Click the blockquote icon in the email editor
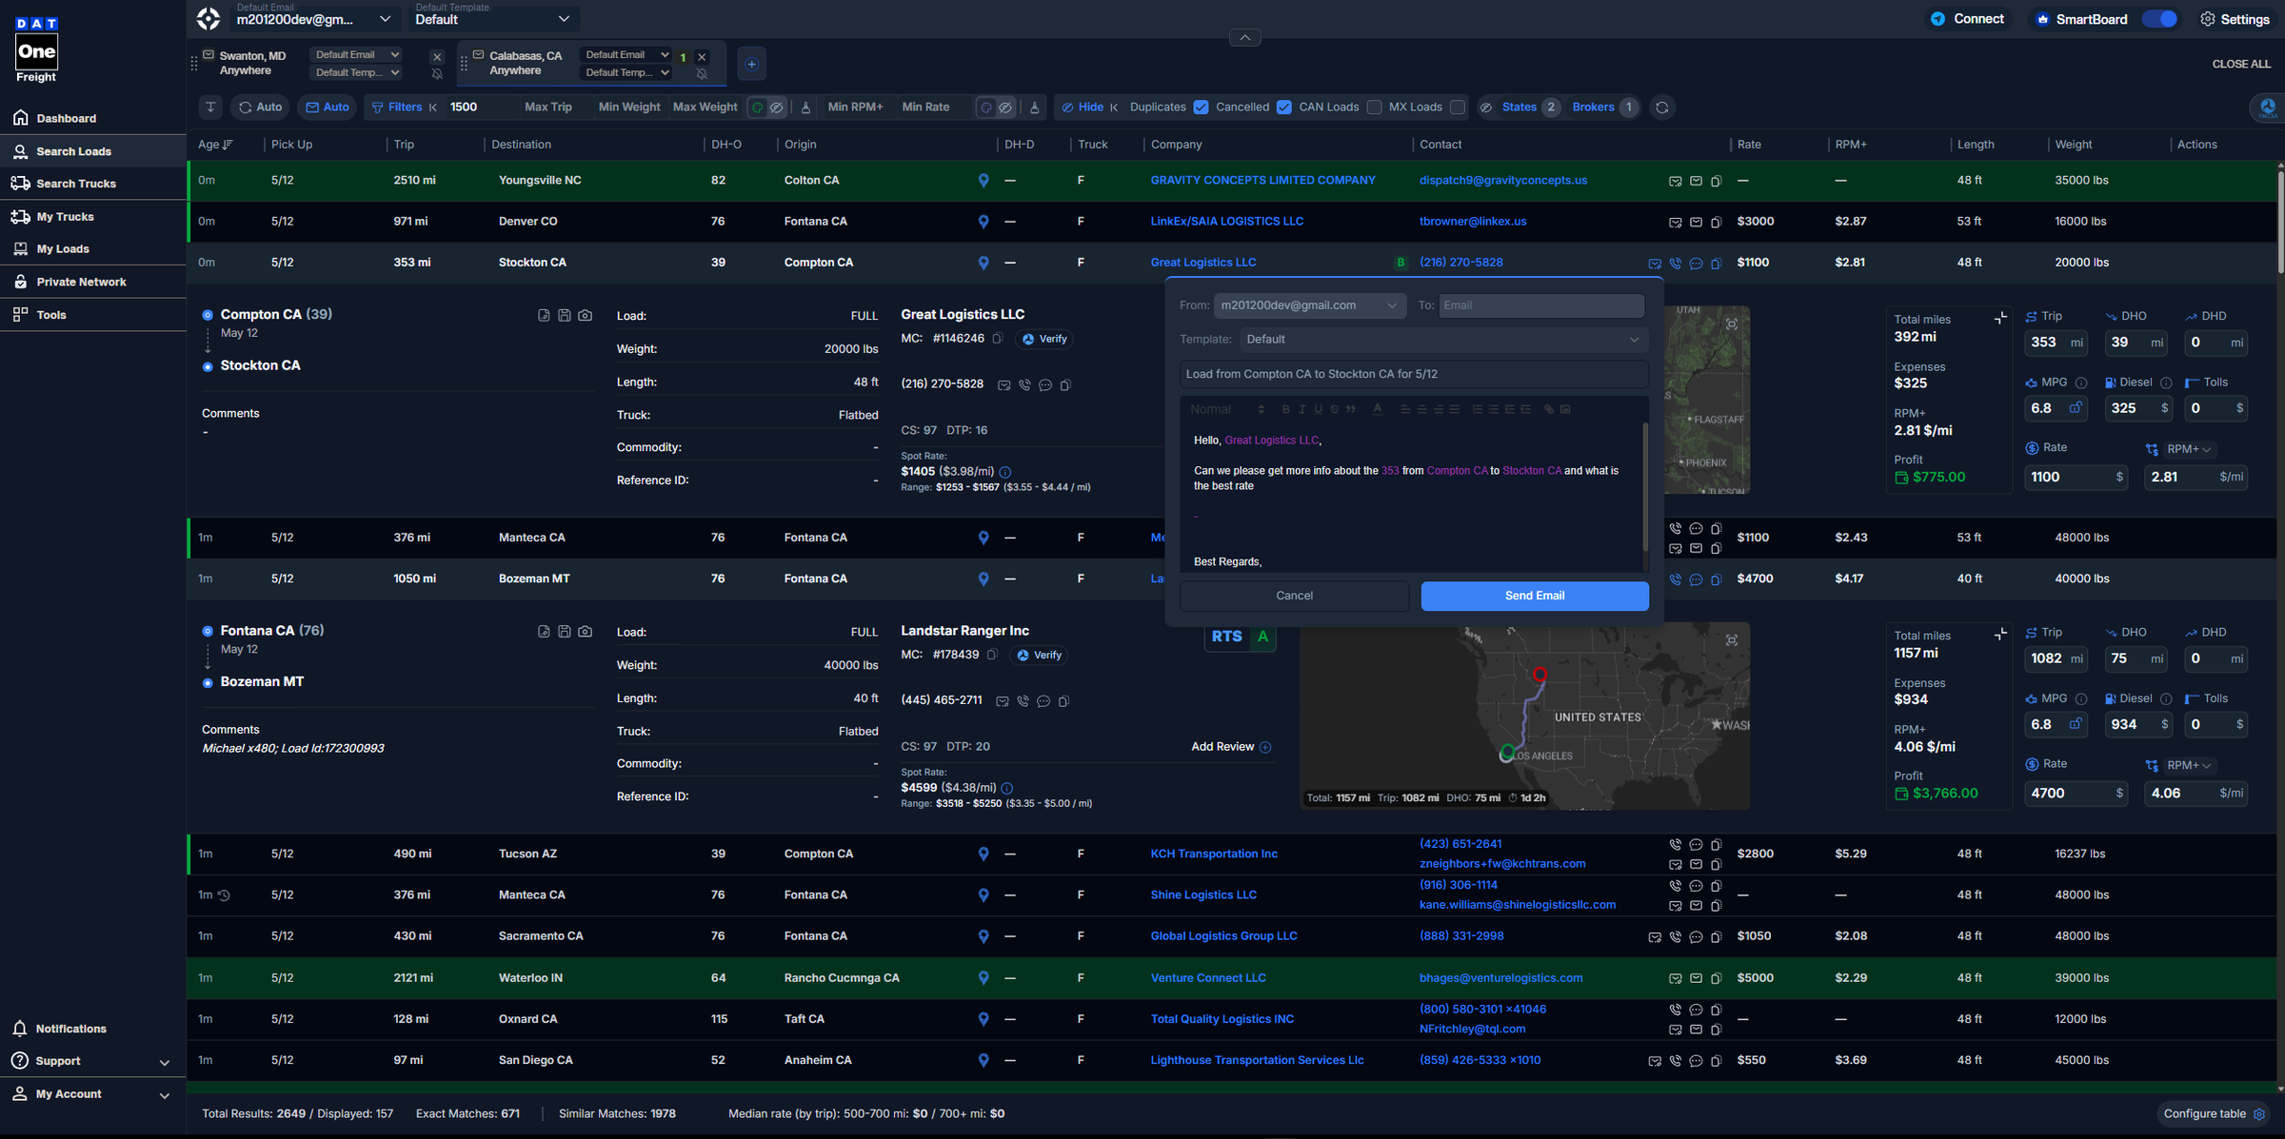Image resolution: width=2285 pixels, height=1139 pixels. (x=1350, y=409)
